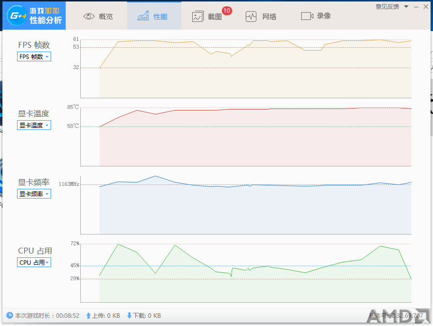Viewport: 433px width, 326px height.
Task: Click the download arrow icon beside 下载
Action: click(129, 315)
